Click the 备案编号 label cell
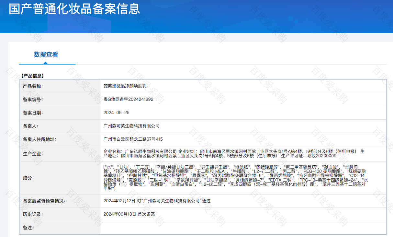Screen dimensions: 393x237 [x=60, y=100]
